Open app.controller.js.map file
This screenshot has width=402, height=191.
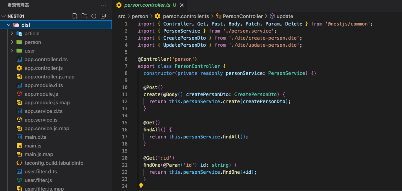click(50, 77)
